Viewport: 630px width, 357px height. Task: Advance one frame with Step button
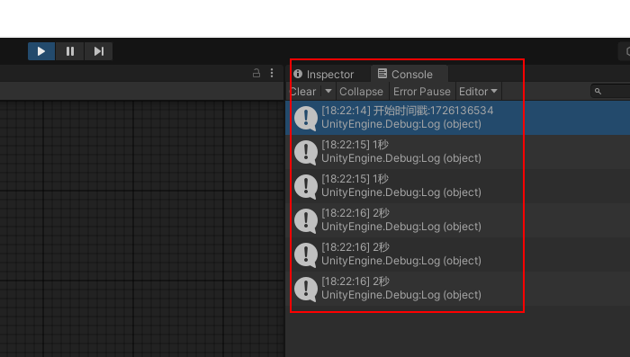(x=98, y=51)
